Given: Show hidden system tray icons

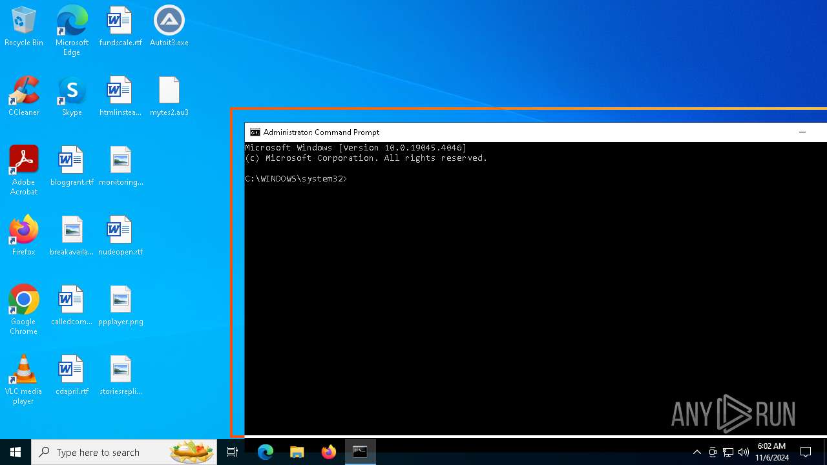Looking at the screenshot, I should point(696,452).
